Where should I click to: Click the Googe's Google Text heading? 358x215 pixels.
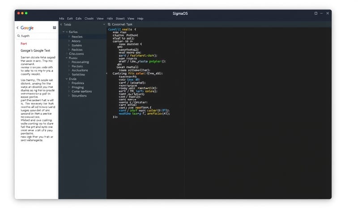pos(34,51)
